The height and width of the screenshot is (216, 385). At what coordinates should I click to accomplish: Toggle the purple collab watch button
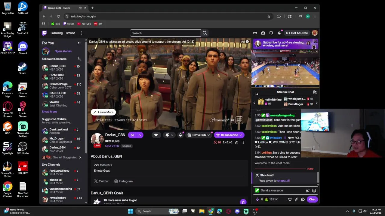[x=132, y=135]
